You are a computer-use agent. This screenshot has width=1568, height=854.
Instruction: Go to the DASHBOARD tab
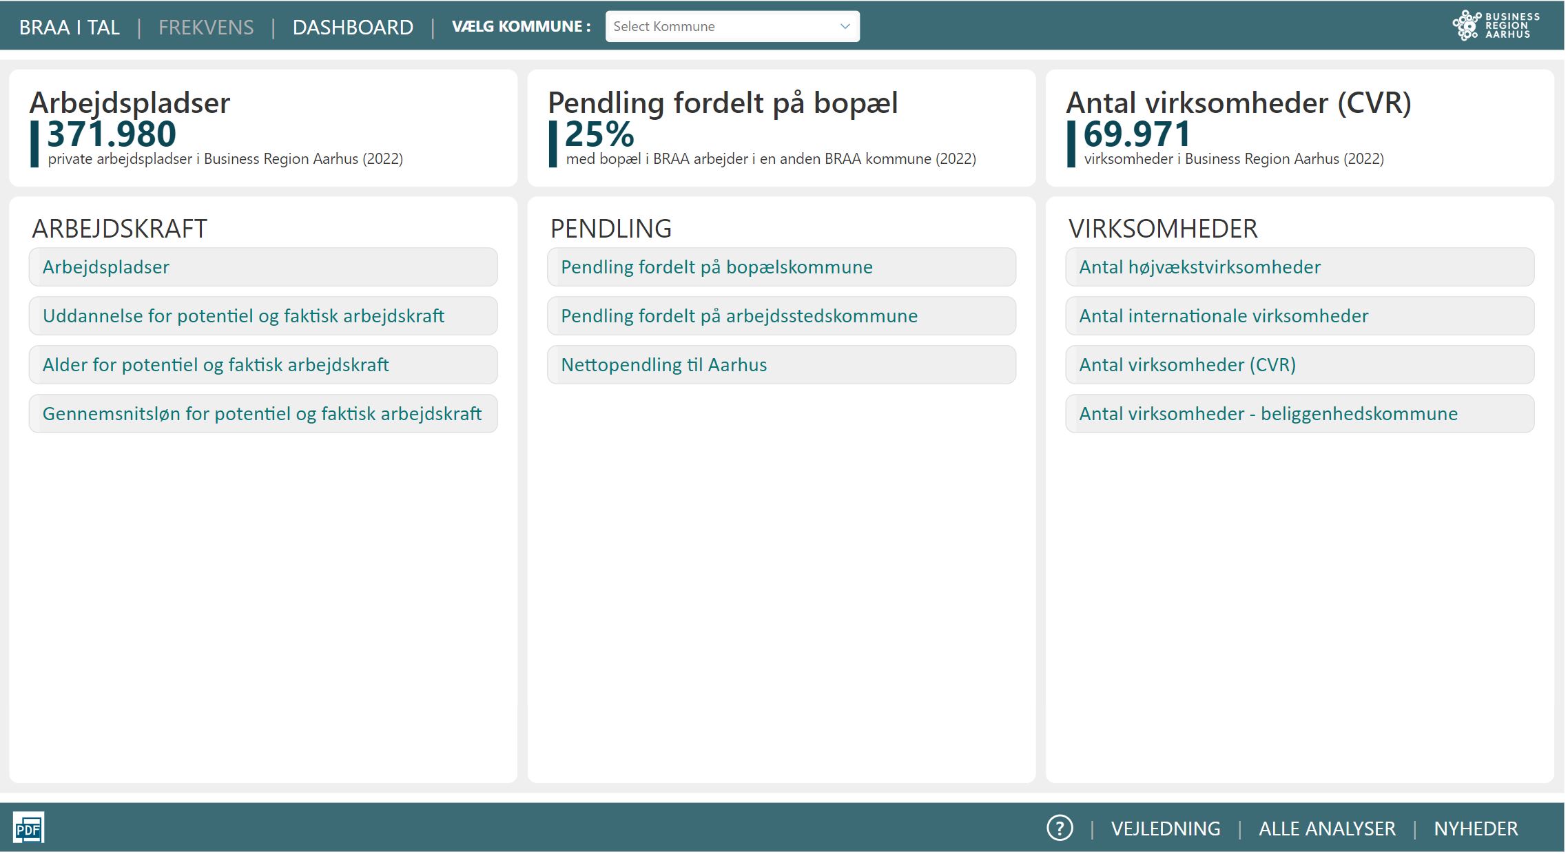(x=353, y=28)
